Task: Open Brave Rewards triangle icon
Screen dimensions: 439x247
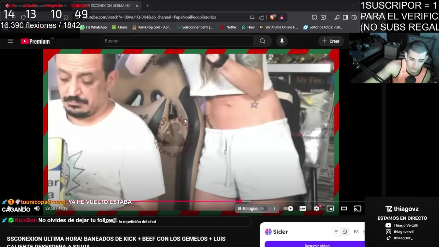Action: pos(282,17)
